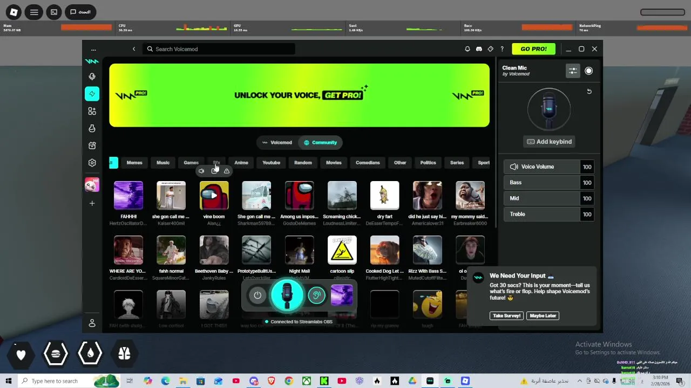Screen dimensions: 691x388
Task: Toggle the hear-myself ear button
Action: click(317, 295)
